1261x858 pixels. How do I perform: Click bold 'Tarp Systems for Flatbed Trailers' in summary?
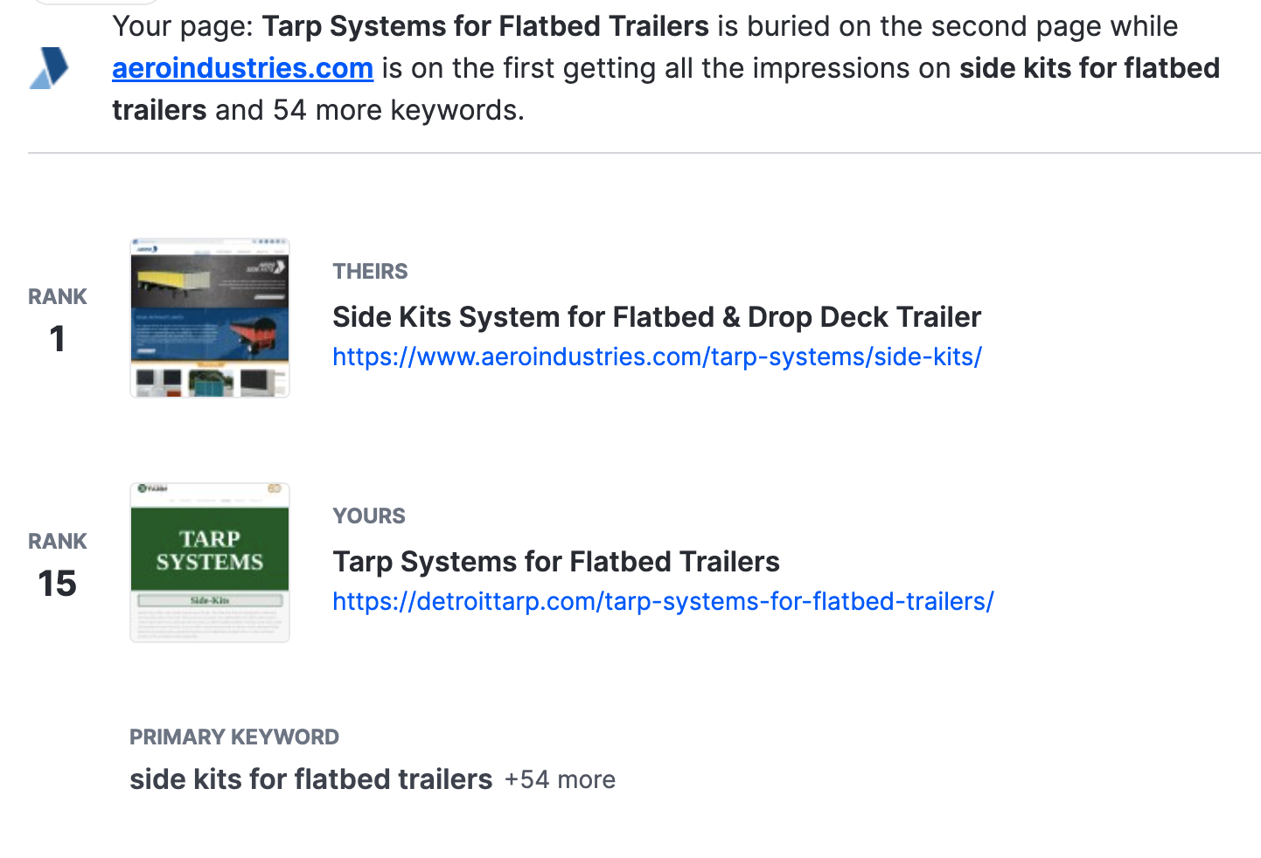485,26
